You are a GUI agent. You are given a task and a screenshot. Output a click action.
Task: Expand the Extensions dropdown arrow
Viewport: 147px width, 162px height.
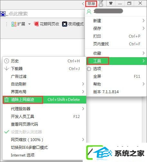[x=29, y=24]
